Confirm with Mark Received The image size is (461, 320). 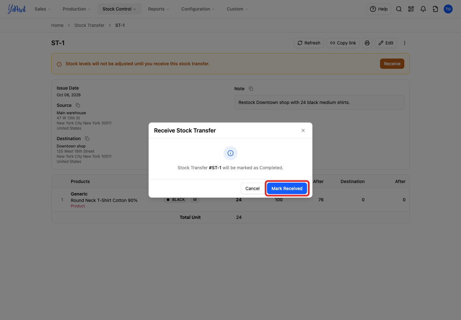coord(287,188)
